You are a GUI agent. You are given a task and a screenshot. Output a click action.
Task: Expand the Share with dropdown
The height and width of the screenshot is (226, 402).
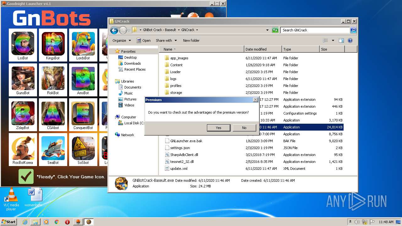pyautogui.click(x=166, y=40)
